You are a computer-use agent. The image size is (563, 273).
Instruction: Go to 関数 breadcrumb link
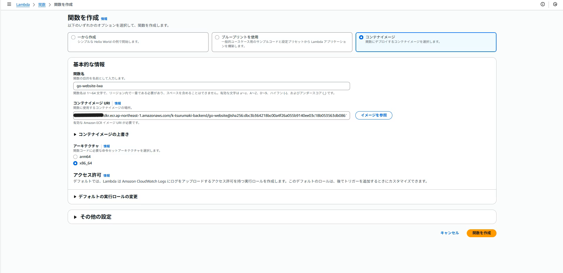pos(42,5)
